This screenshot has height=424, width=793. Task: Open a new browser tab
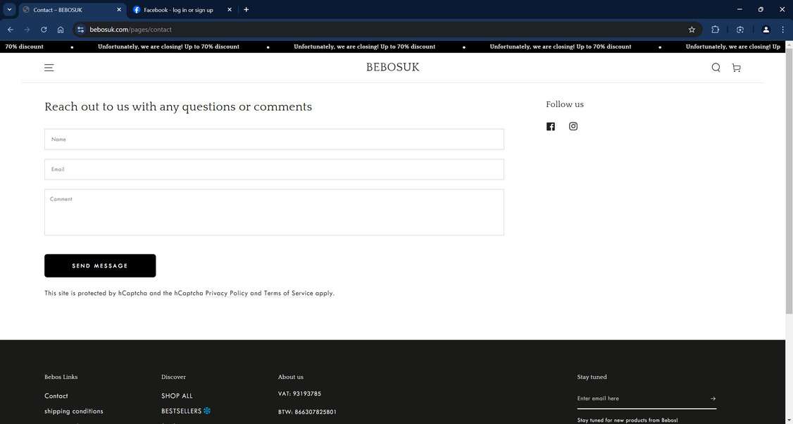click(246, 10)
